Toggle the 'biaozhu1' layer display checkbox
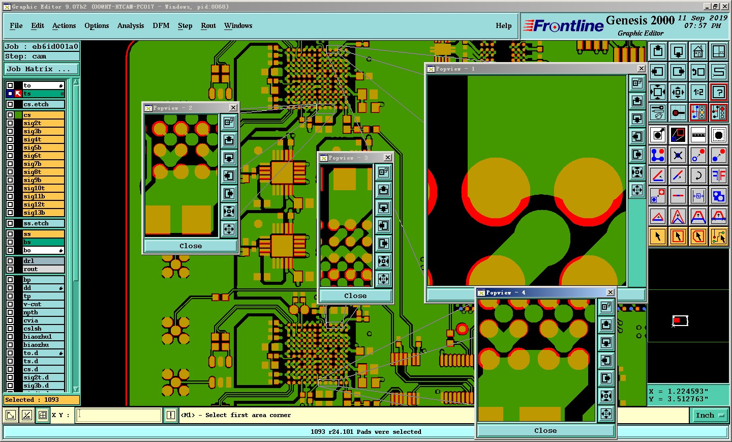This screenshot has width=732, height=442. point(10,337)
